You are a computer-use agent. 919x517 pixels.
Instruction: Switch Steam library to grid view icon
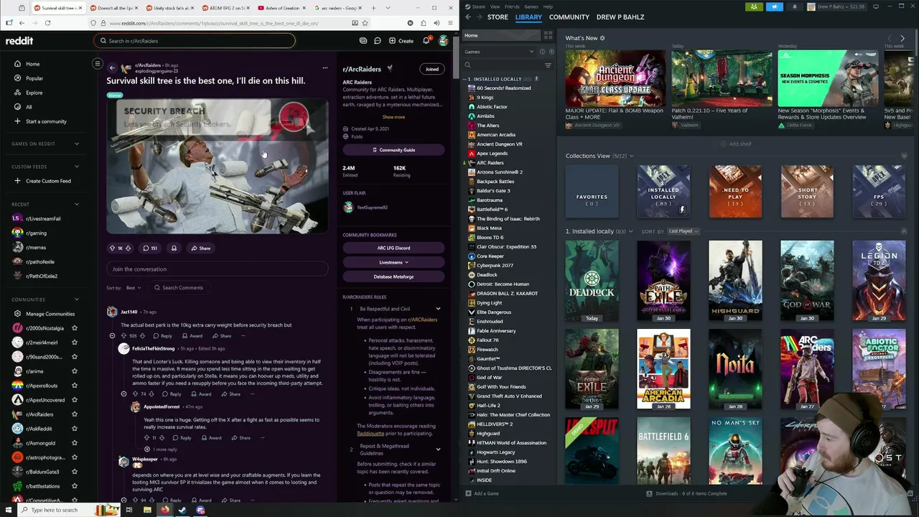[548, 35]
